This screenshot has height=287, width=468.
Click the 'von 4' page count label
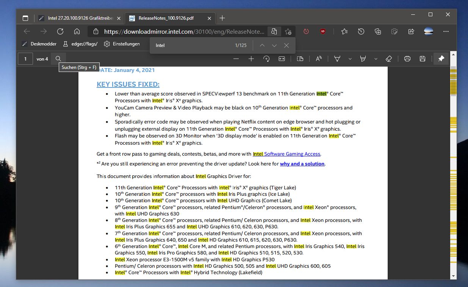click(42, 59)
